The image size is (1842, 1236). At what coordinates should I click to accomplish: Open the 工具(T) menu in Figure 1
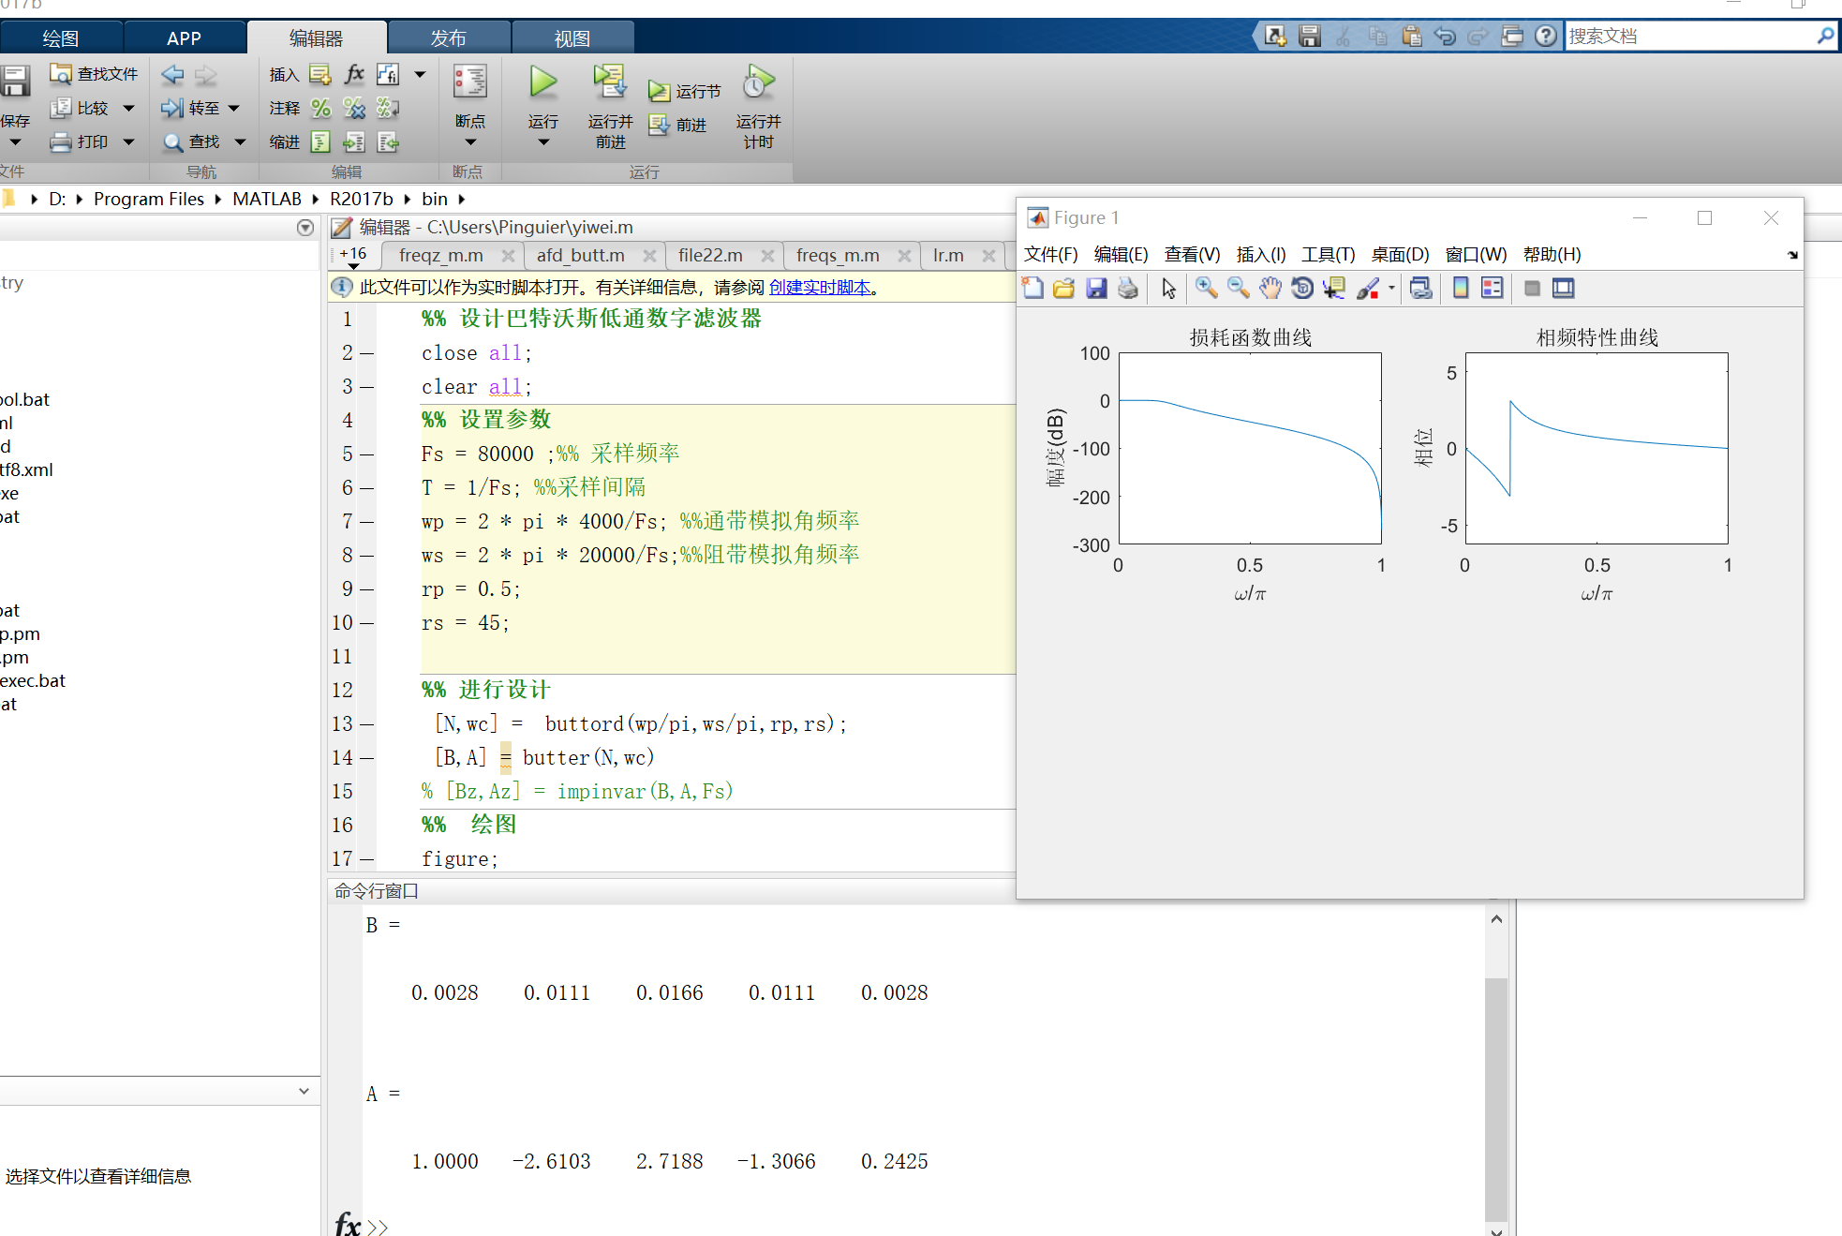pyautogui.click(x=1328, y=255)
